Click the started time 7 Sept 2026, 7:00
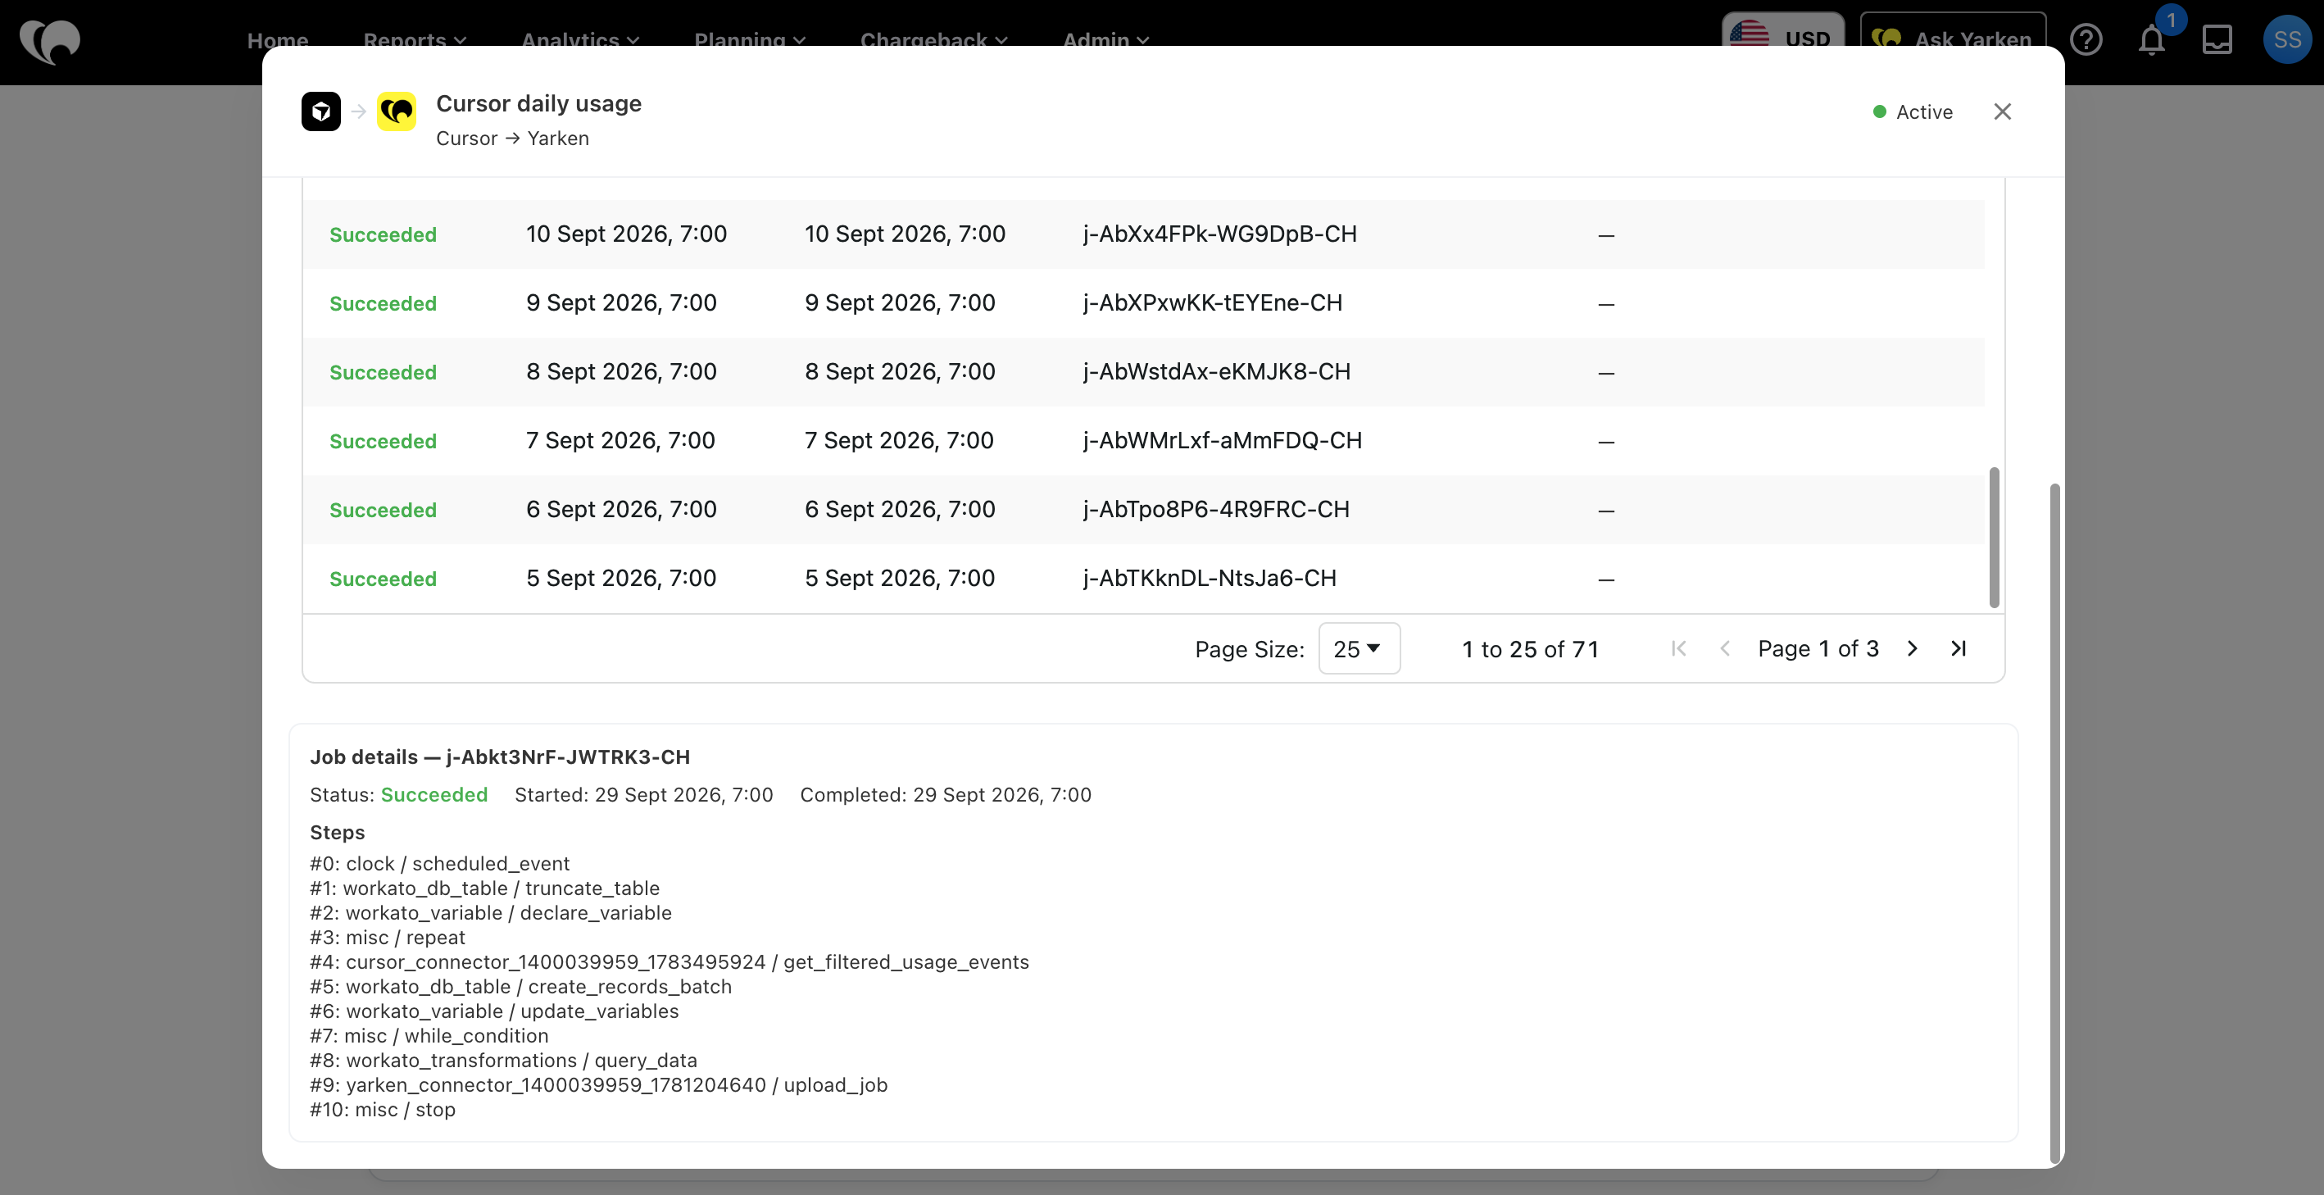Image resolution: width=2324 pixels, height=1195 pixels. pos(620,440)
